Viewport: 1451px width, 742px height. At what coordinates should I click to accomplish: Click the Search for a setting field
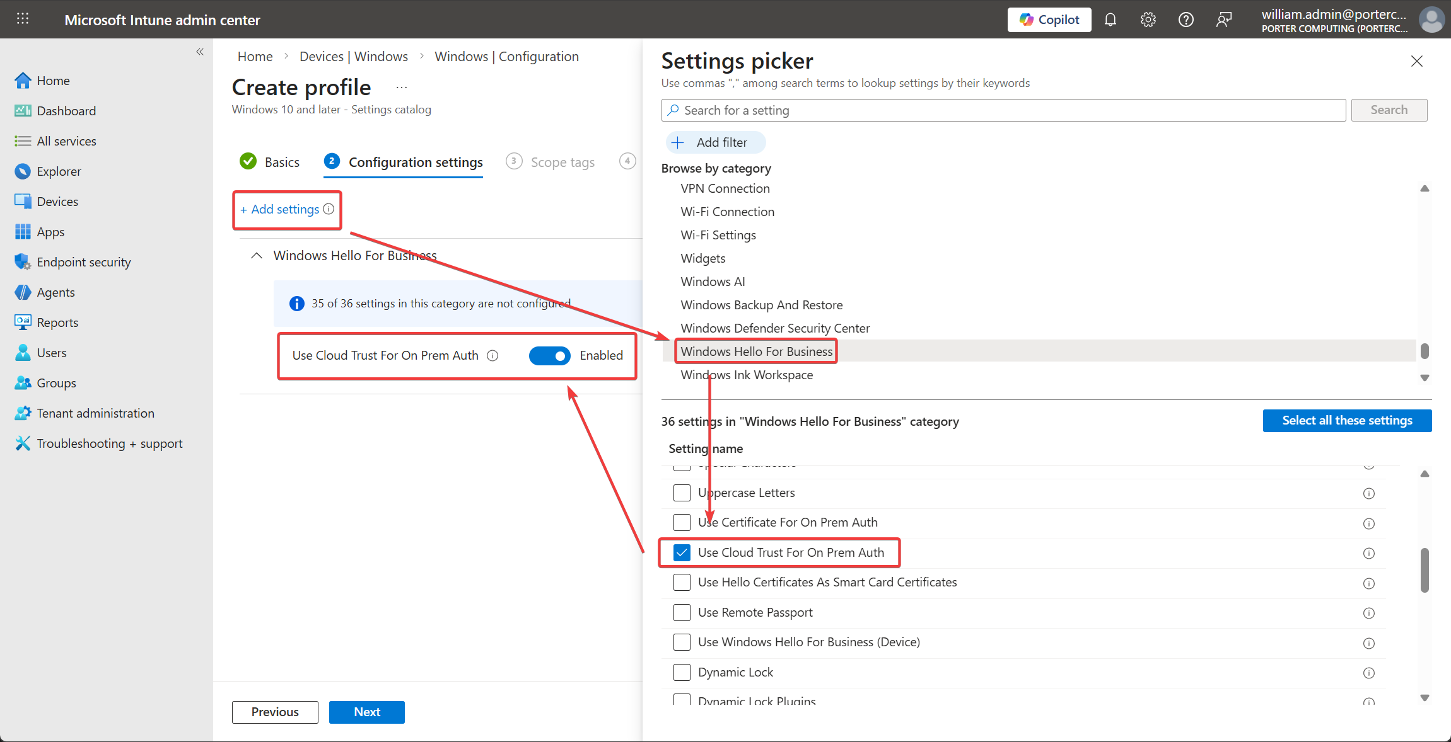pyautogui.click(x=1003, y=110)
